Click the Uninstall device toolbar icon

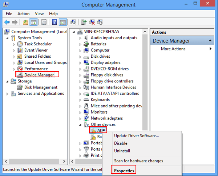[92, 22]
